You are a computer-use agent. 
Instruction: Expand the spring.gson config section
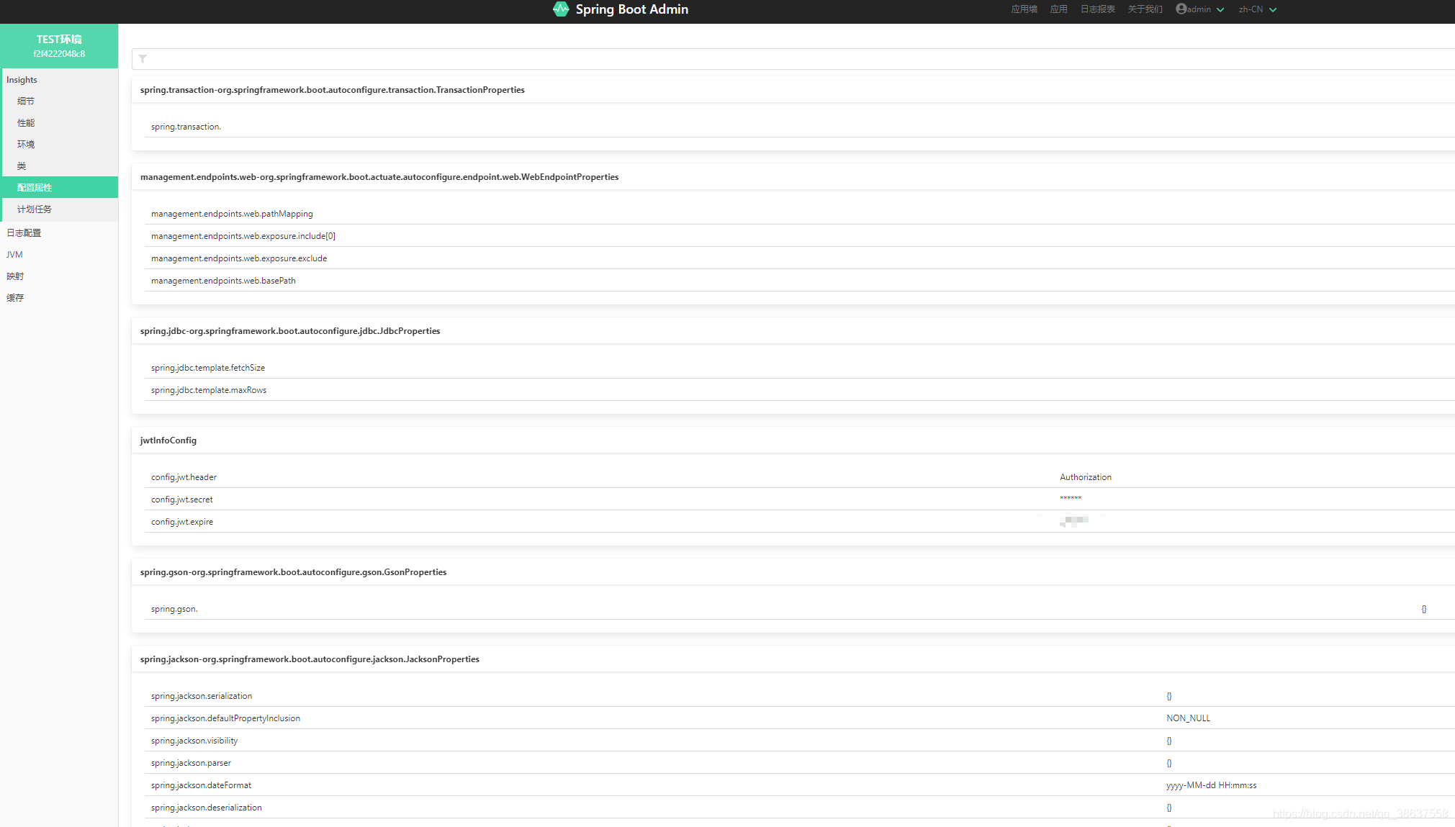tap(1424, 608)
